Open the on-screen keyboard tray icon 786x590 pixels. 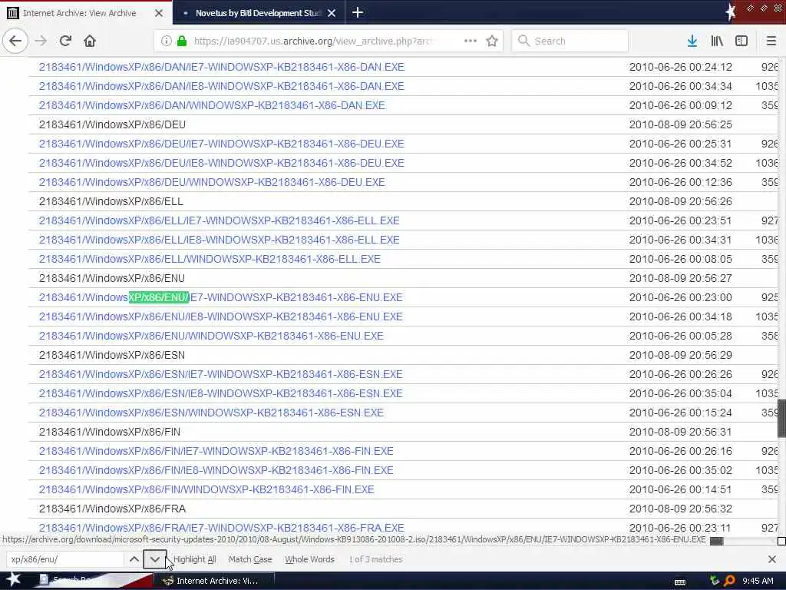click(x=680, y=582)
